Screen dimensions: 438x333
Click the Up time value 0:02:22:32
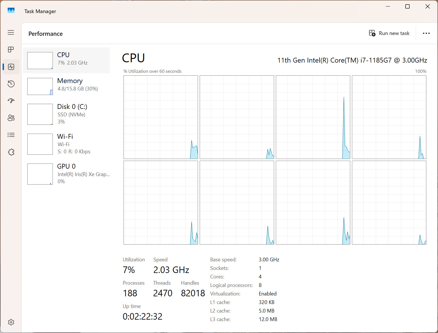click(143, 317)
